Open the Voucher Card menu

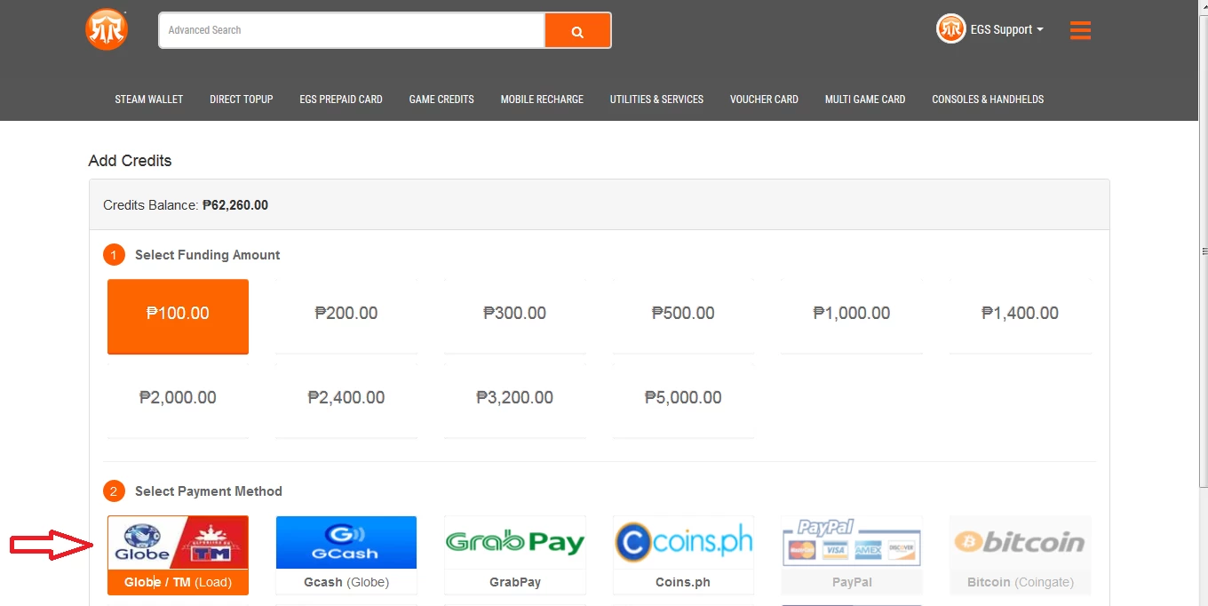point(764,100)
